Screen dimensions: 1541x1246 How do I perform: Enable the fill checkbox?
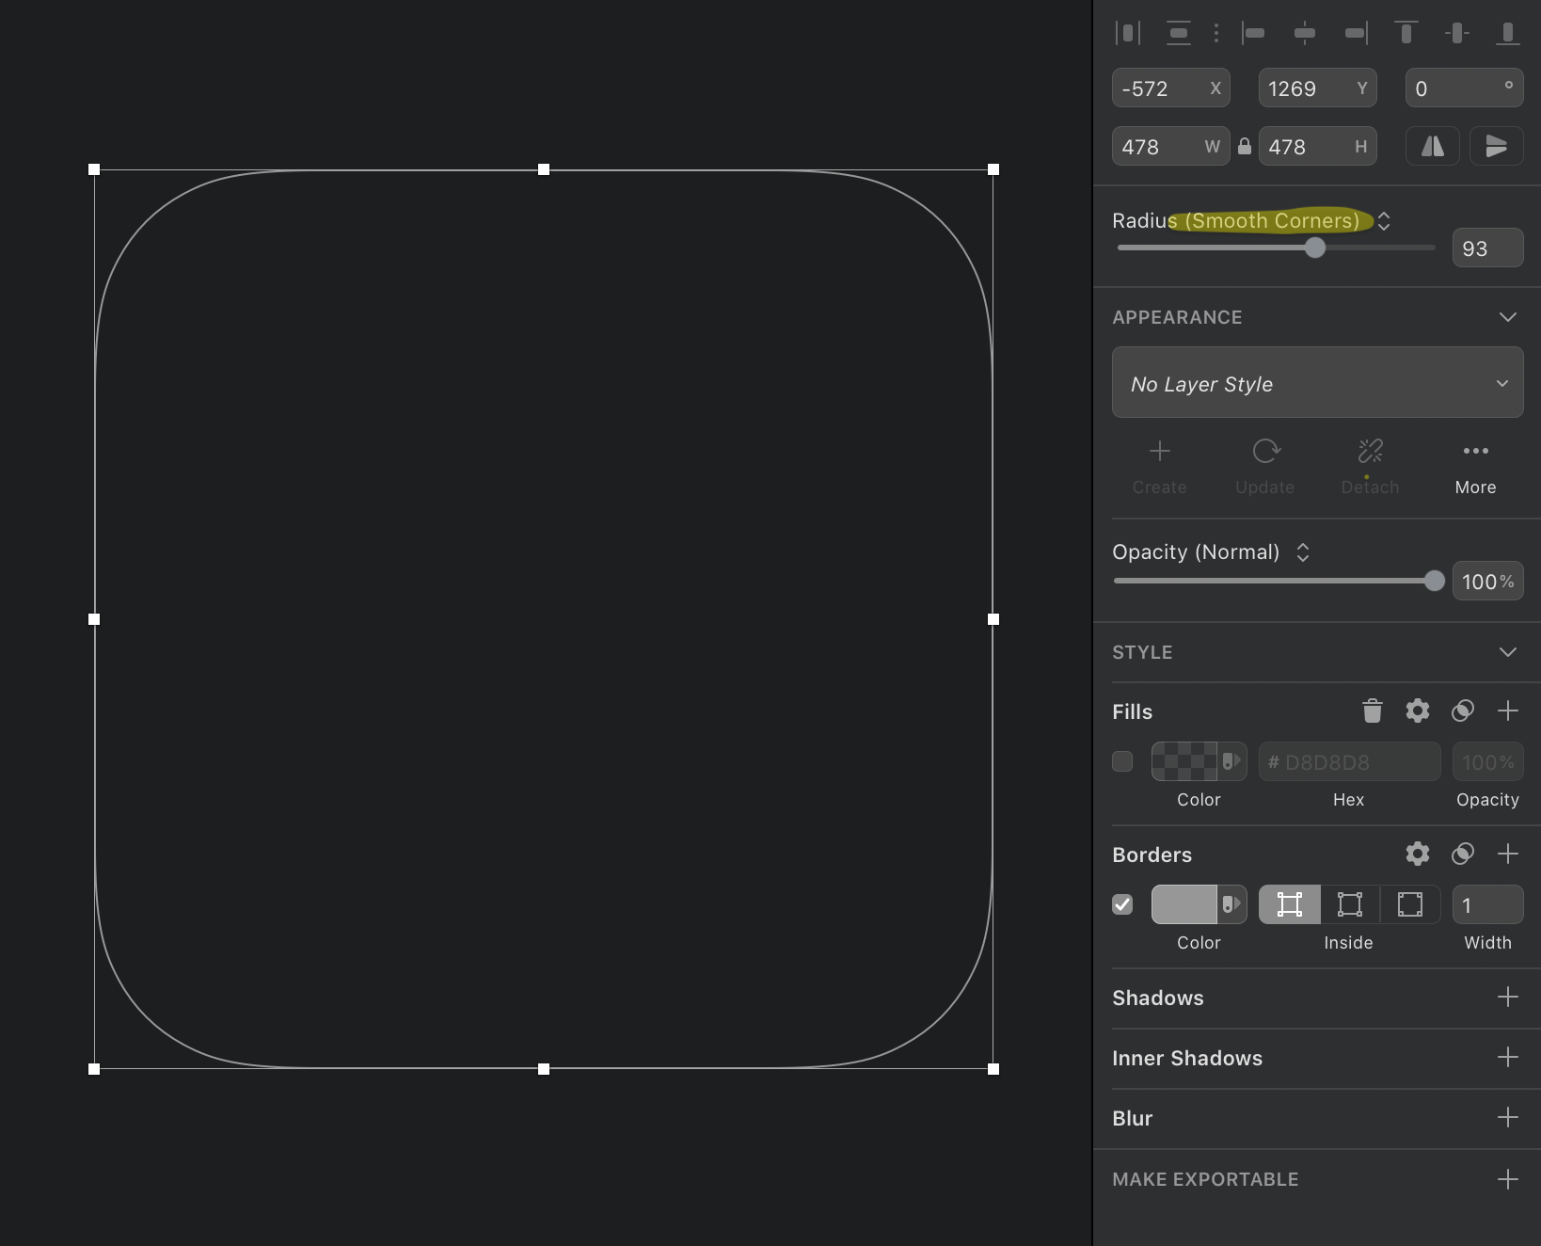pos(1122,761)
